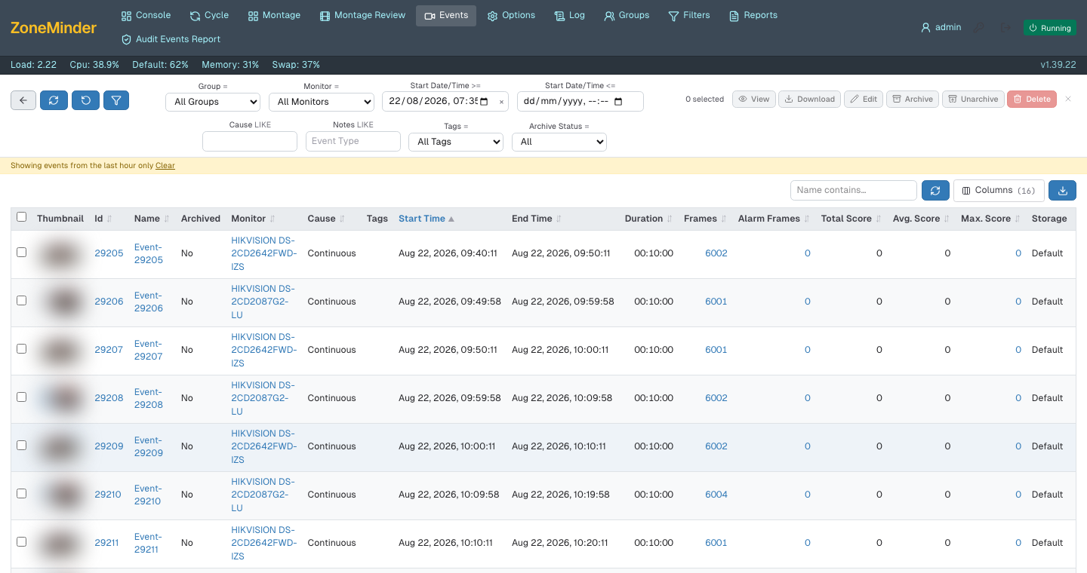Sort by the Start Time column
This screenshot has width=1087, height=573.
[x=426, y=219]
